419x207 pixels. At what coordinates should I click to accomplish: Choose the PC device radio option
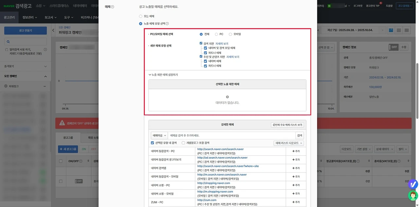[x=216, y=34]
